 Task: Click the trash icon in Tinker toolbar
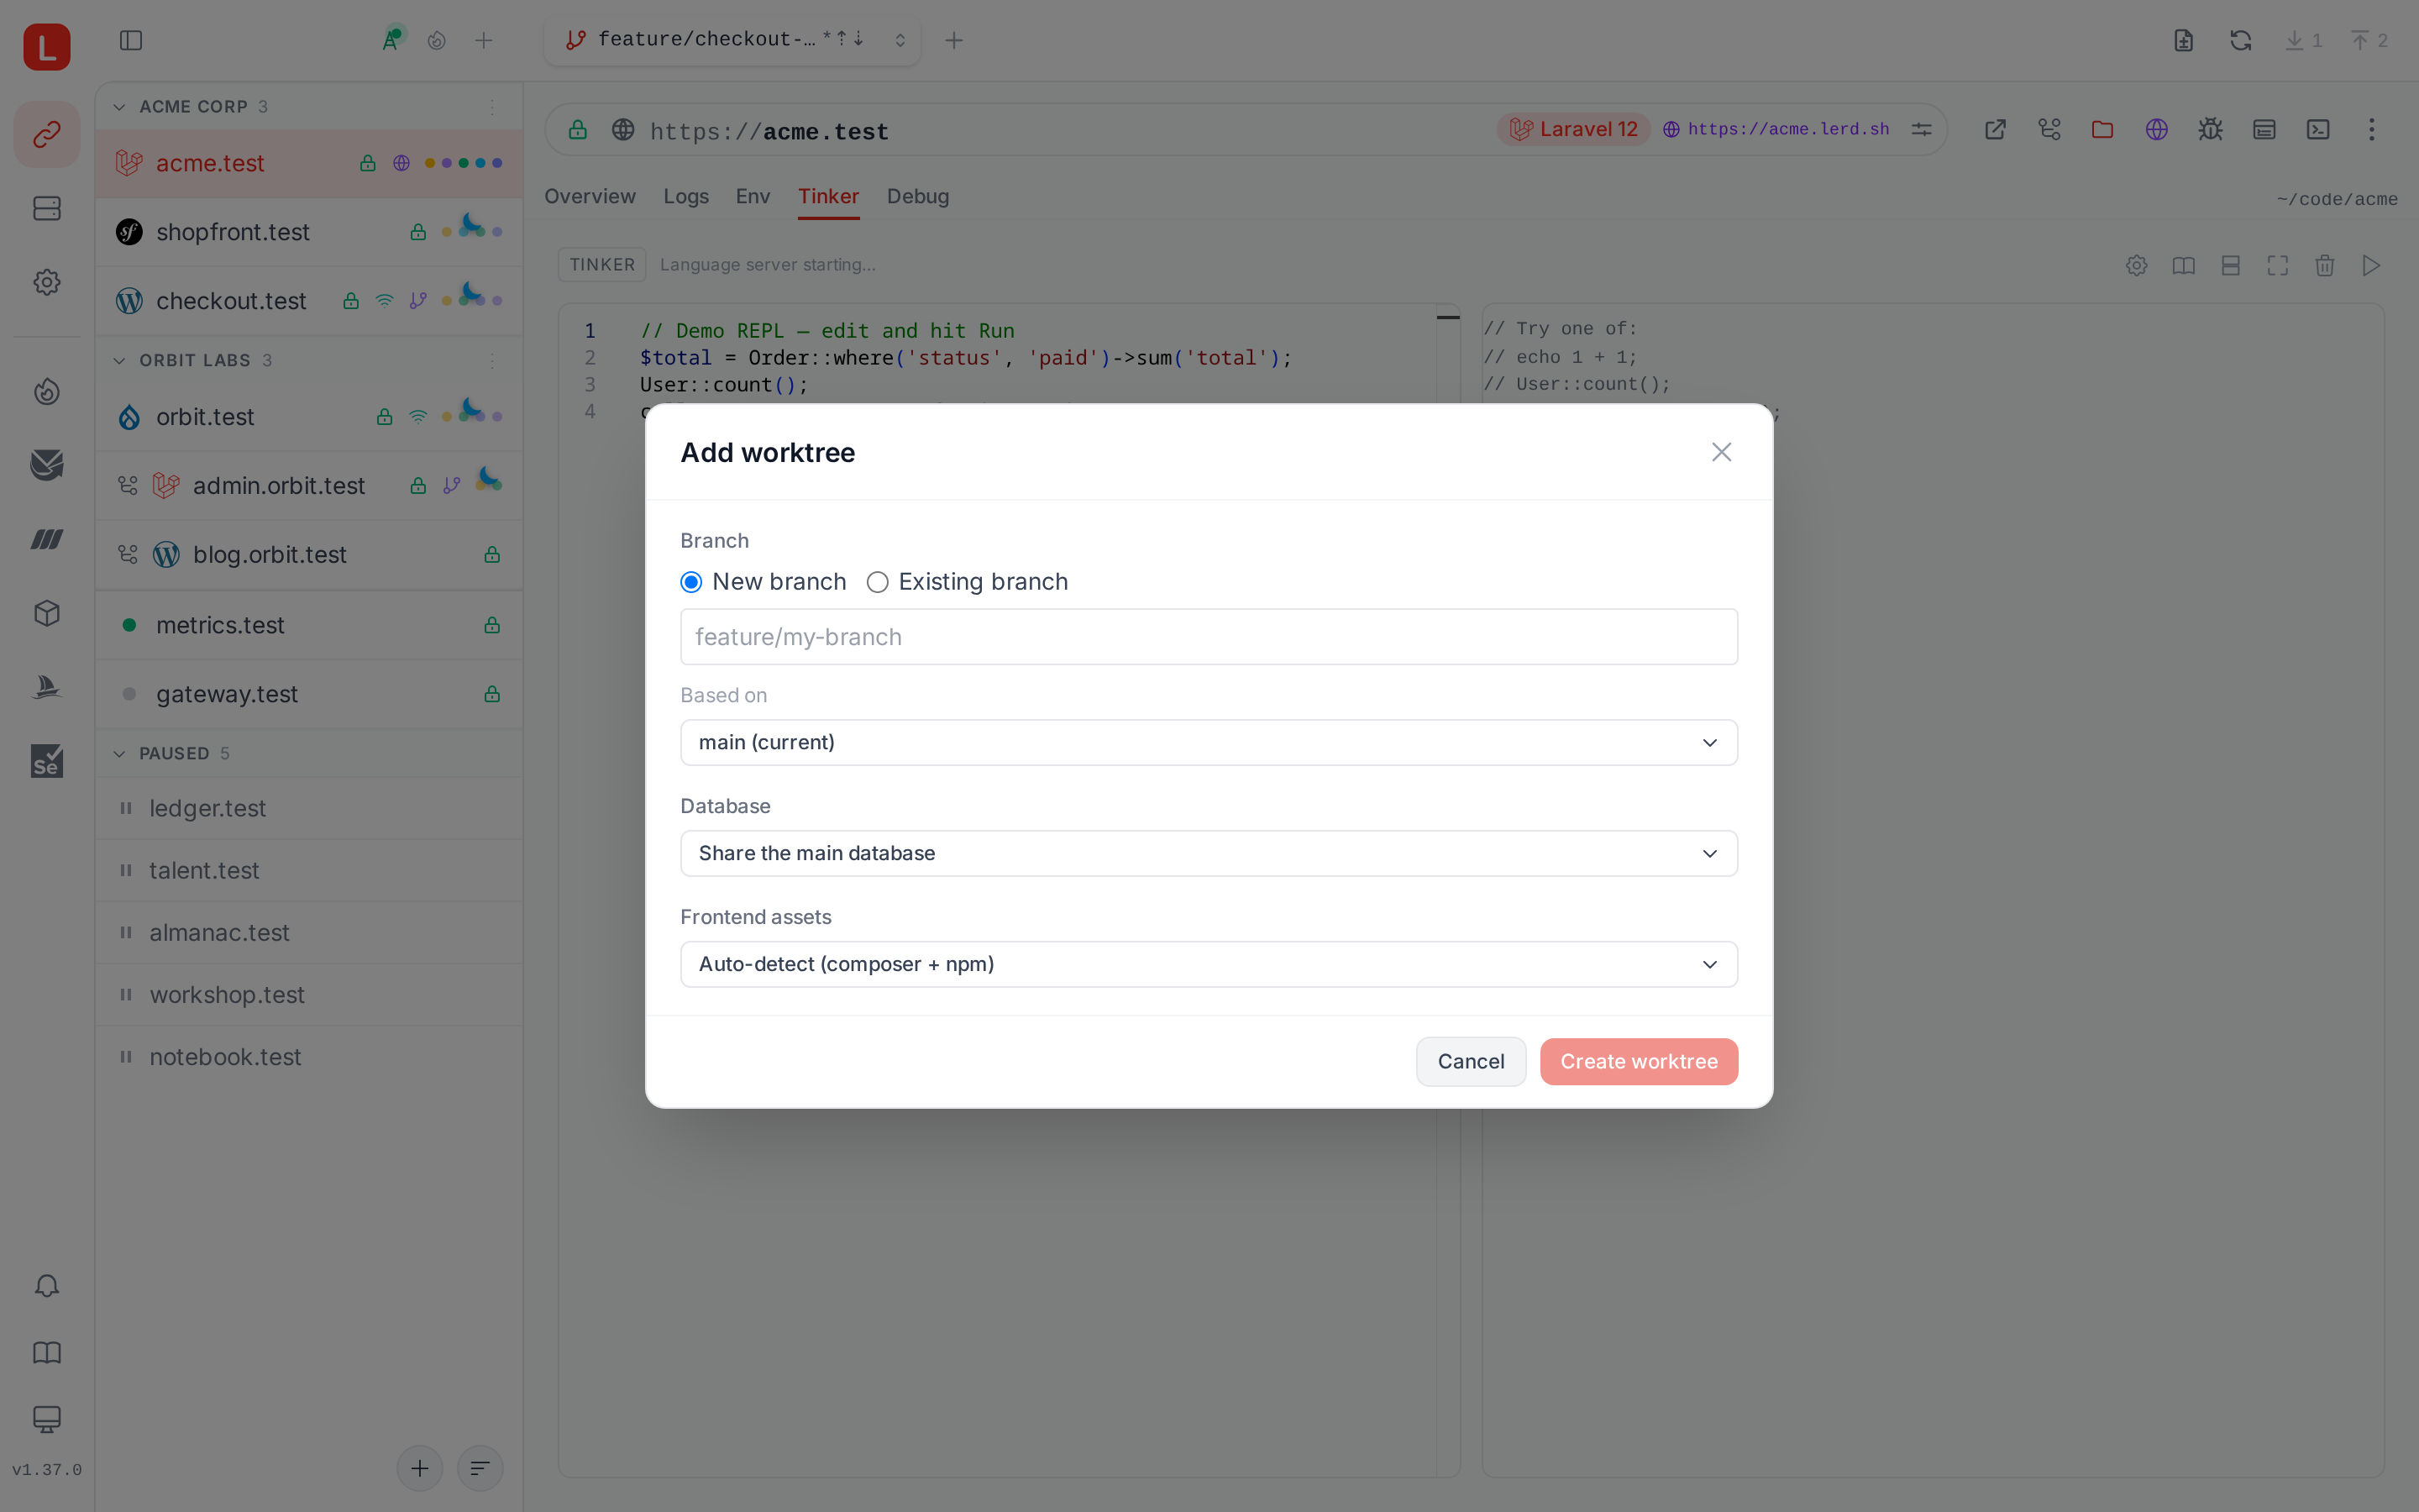tap(2324, 265)
